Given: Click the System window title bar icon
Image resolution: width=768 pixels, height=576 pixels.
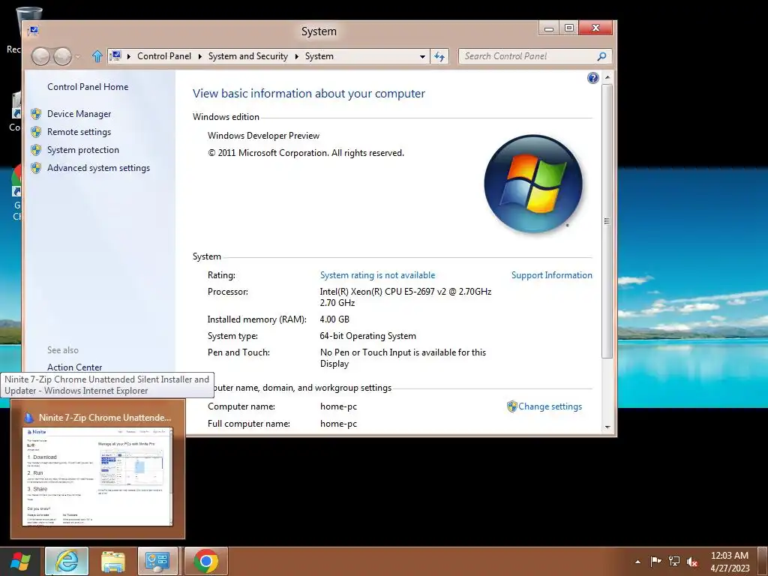Looking at the screenshot, I should click(x=33, y=31).
